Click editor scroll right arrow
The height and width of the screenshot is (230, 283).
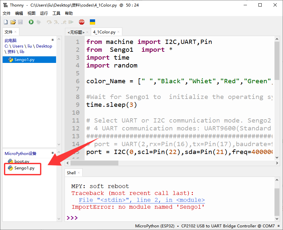tap(277, 163)
